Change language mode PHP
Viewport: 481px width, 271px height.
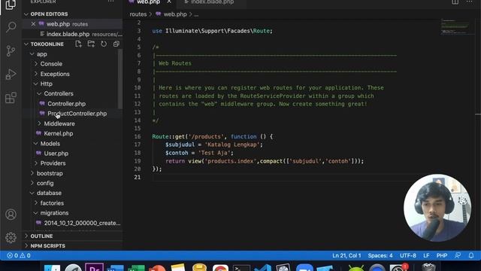tap(442, 256)
